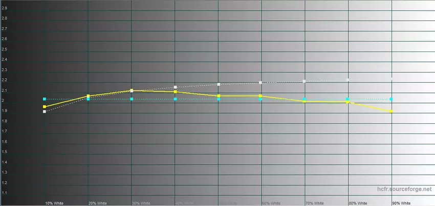The width and height of the screenshot is (435, 206).
Task: Select the white dotted-curve point at 10% White
Action: click(x=45, y=111)
